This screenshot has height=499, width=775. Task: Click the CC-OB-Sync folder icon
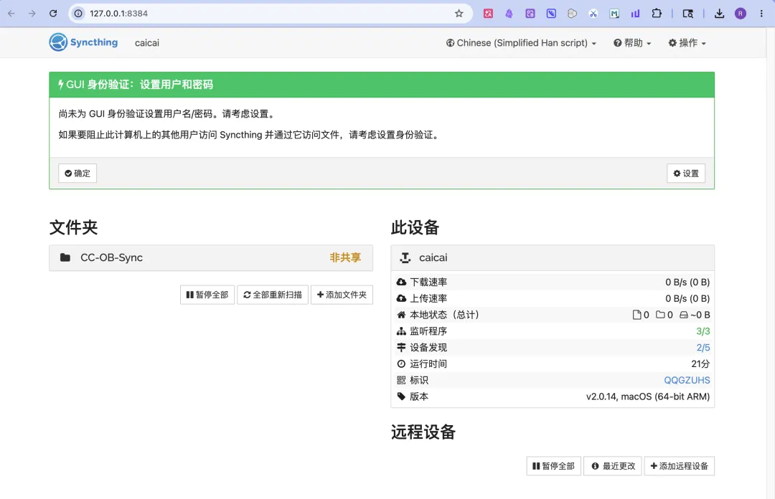[x=65, y=257]
